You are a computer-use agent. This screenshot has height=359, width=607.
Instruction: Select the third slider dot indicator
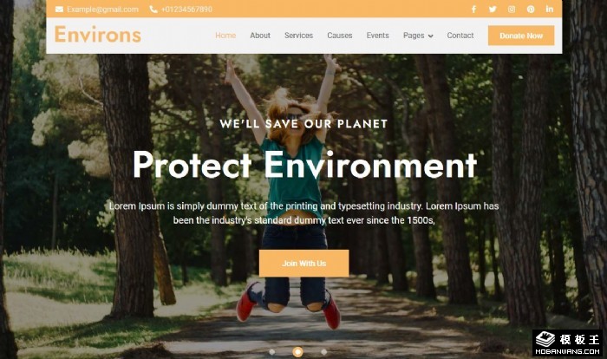pyautogui.click(x=323, y=352)
